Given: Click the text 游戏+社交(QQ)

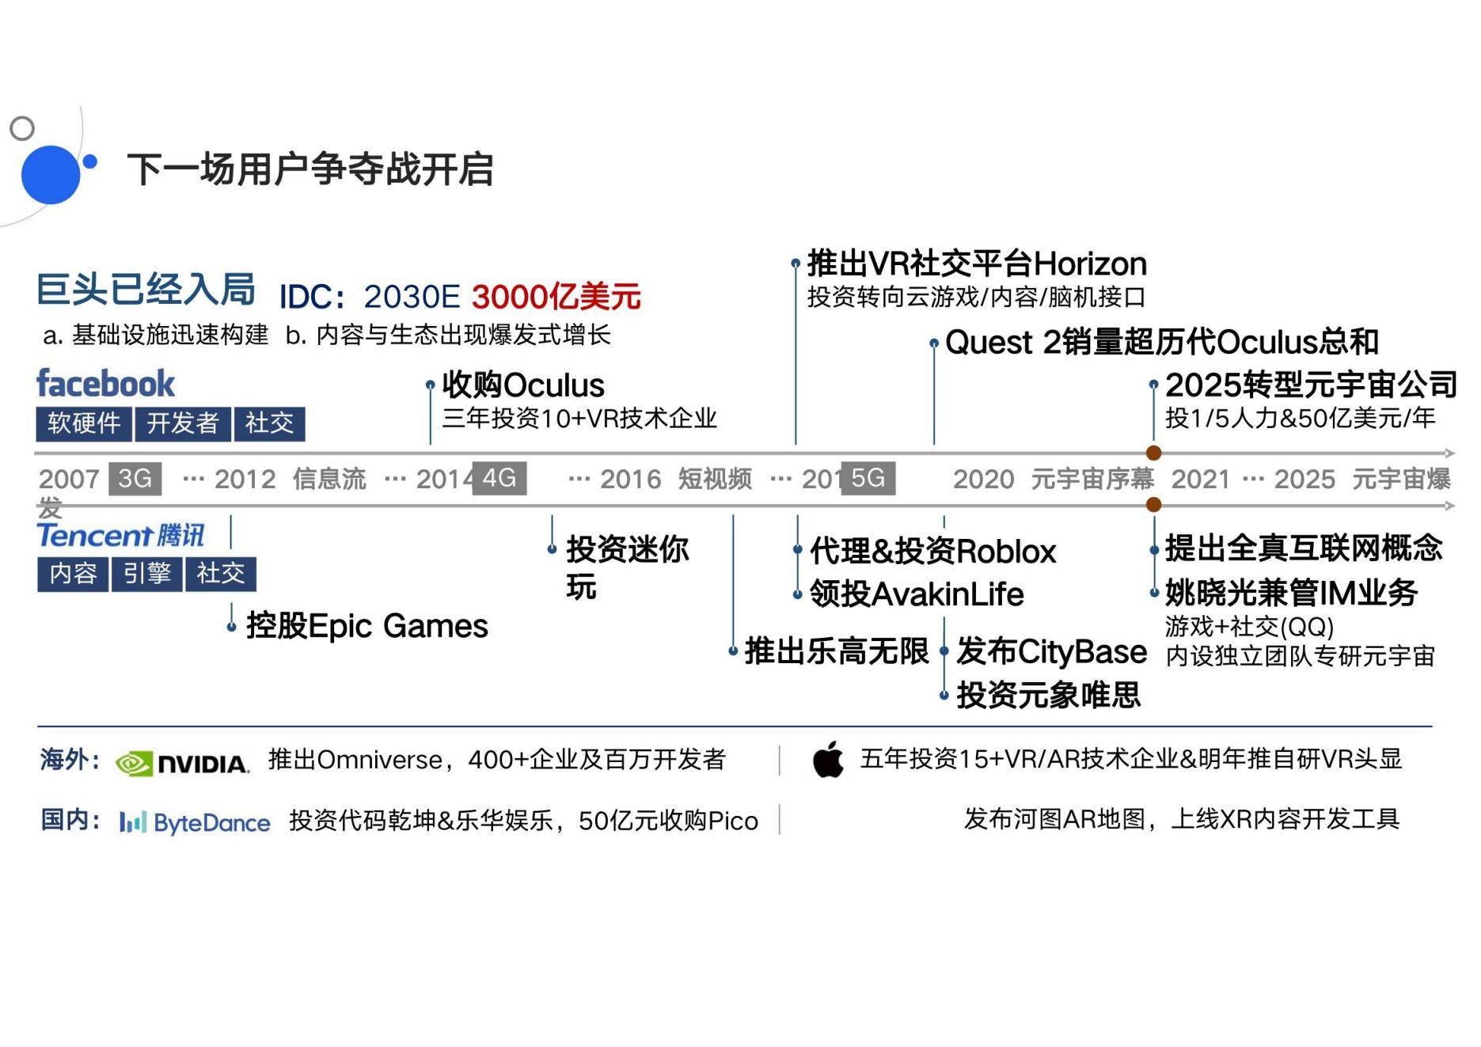Looking at the screenshot, I should 1250,627.
